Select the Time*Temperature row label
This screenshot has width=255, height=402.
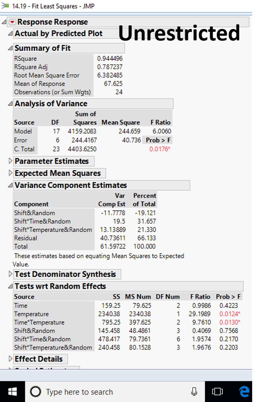39,322
